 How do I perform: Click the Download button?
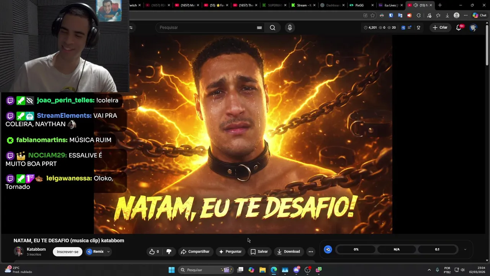tap(288, 251)
